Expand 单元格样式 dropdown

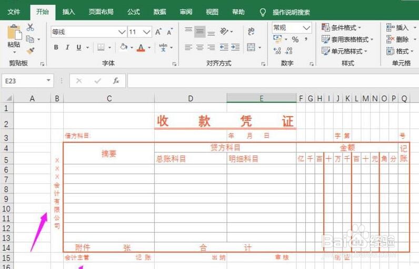(x=366, y=51)
